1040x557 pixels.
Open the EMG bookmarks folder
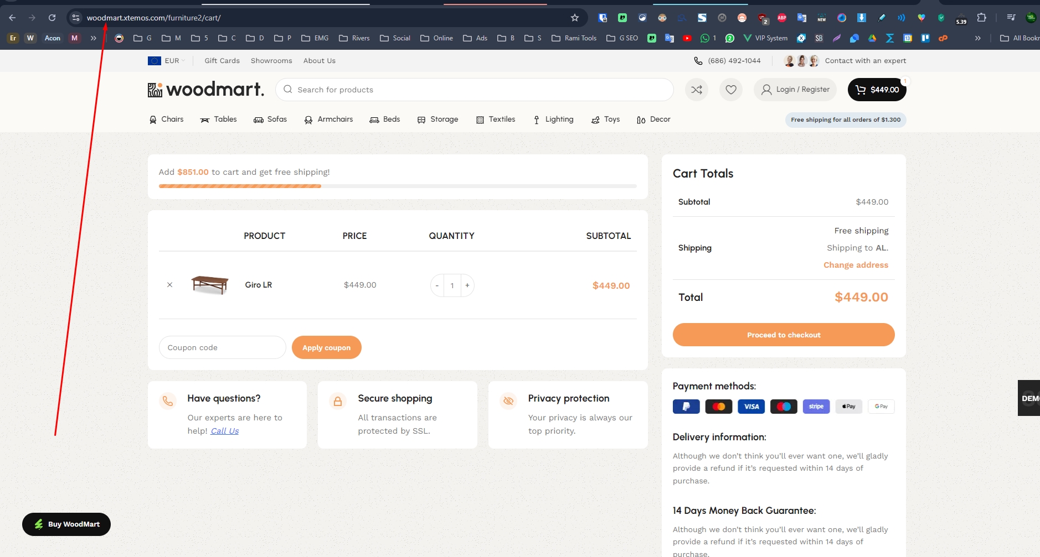point(315,38)
